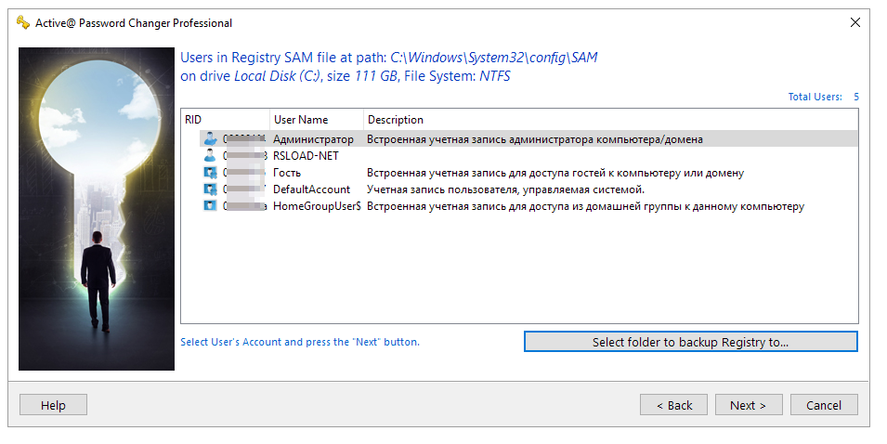The height and width of the screenshot is (444, 887).
Task: Click the Гость account icon
Action: tap(210, 173)
